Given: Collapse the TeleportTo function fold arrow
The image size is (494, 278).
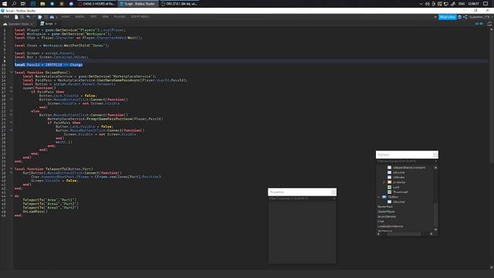Looking at the screenshot, I should click(12, 169).
